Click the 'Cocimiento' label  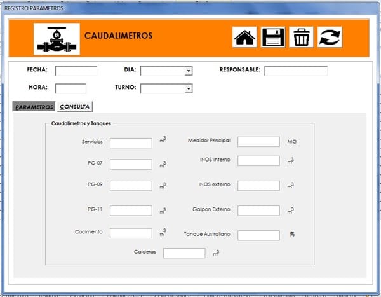tap(89, 231)
